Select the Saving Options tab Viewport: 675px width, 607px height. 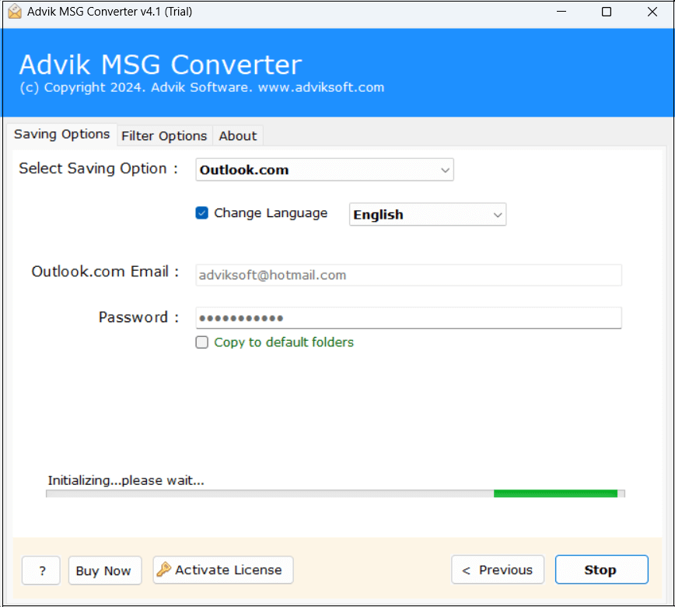[61, 135]
